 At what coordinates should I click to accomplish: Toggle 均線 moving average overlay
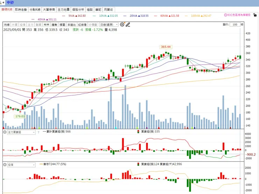[7, 25]
